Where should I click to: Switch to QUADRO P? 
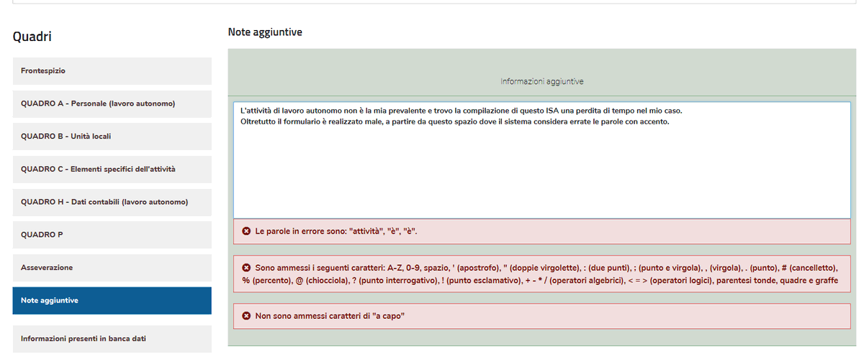(x=112, y=235)
